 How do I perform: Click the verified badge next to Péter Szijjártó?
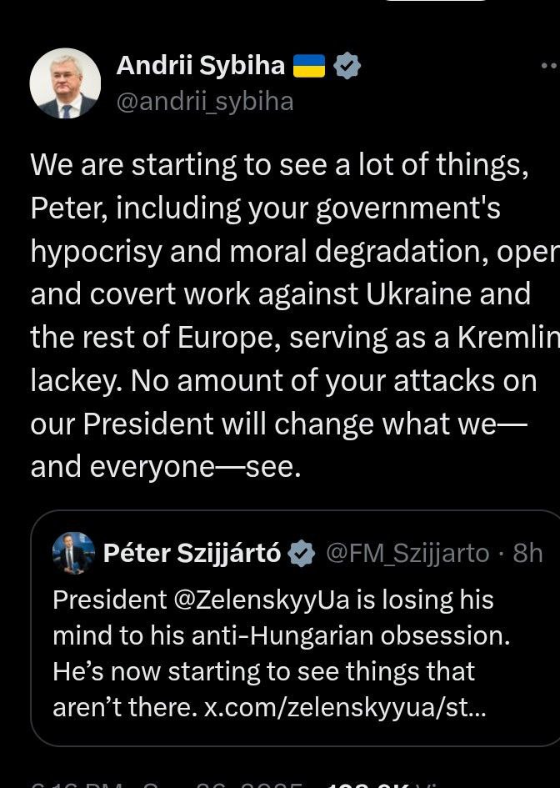pyautogui.click(x=302, y=554)
